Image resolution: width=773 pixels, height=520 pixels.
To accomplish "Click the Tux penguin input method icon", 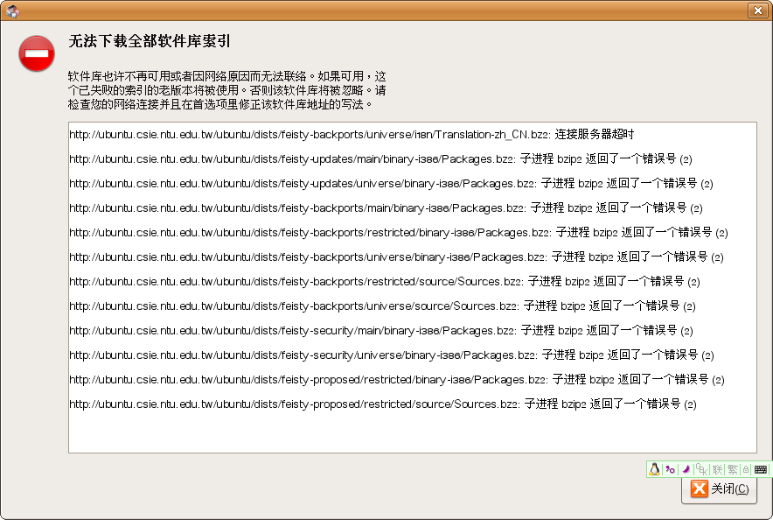I will (x=655, y=469).
